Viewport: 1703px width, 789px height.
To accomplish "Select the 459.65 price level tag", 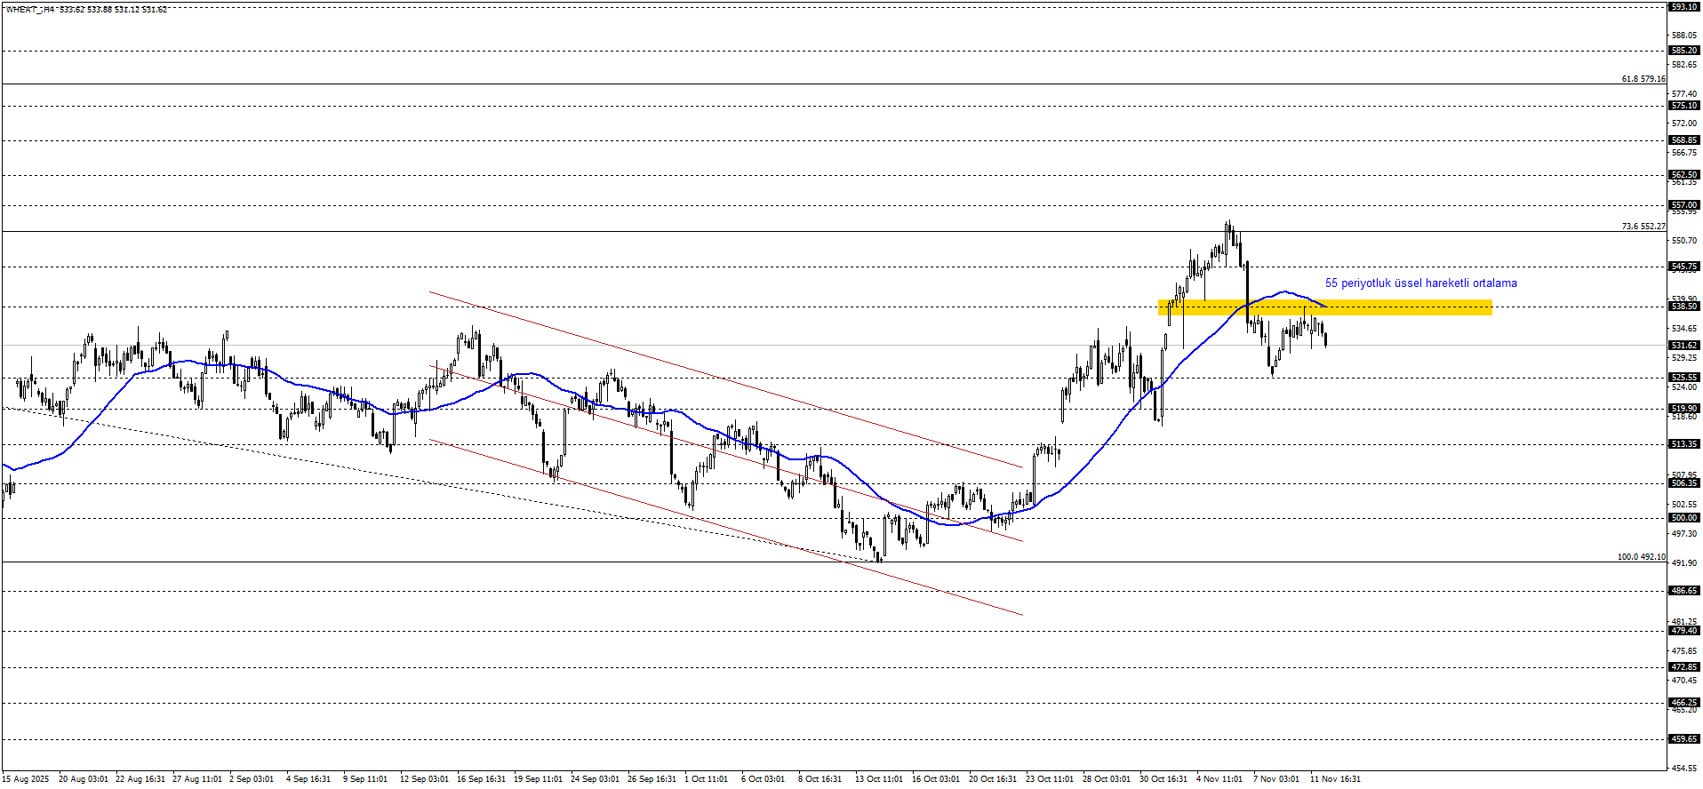I will click(x=1683, y=739).
